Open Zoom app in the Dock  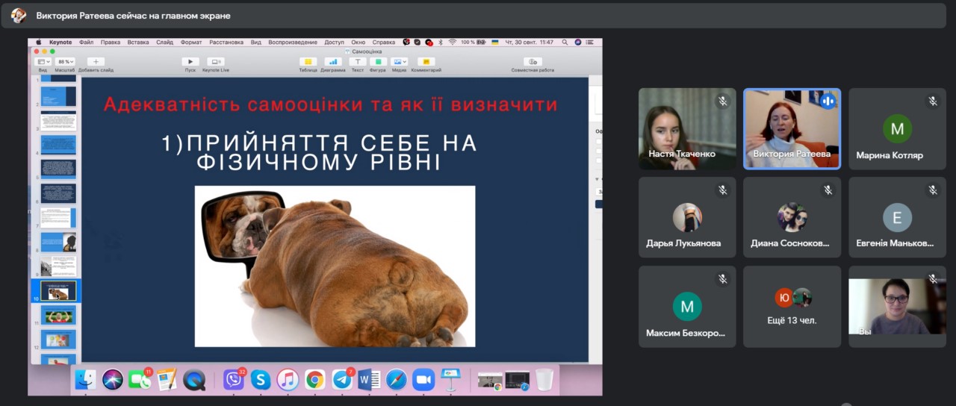[423, 380]
